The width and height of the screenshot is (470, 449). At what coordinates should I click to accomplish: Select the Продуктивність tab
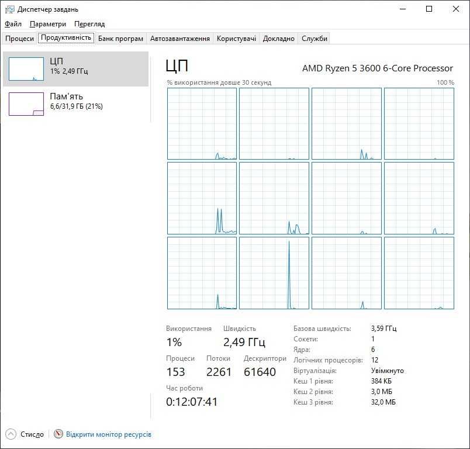66,38
